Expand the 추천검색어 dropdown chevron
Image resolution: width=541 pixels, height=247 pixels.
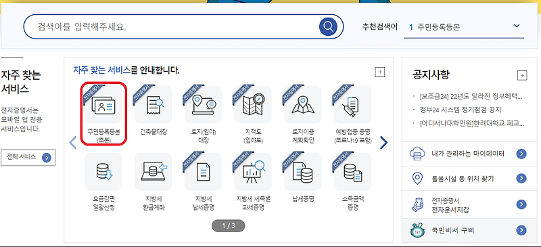point(516,26)
